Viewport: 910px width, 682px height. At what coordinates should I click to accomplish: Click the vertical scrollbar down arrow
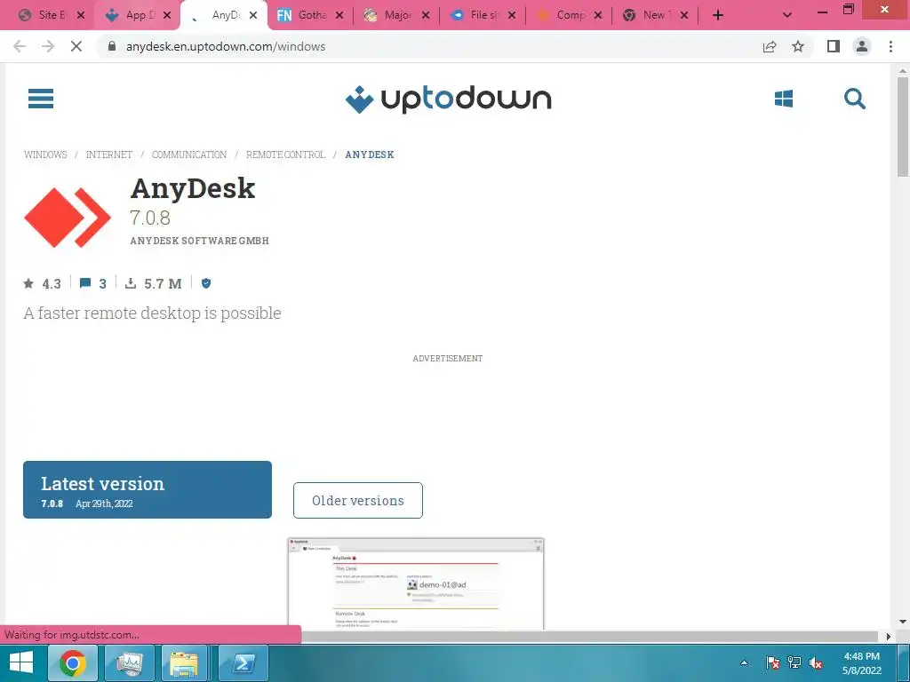[x=903, y=623]
